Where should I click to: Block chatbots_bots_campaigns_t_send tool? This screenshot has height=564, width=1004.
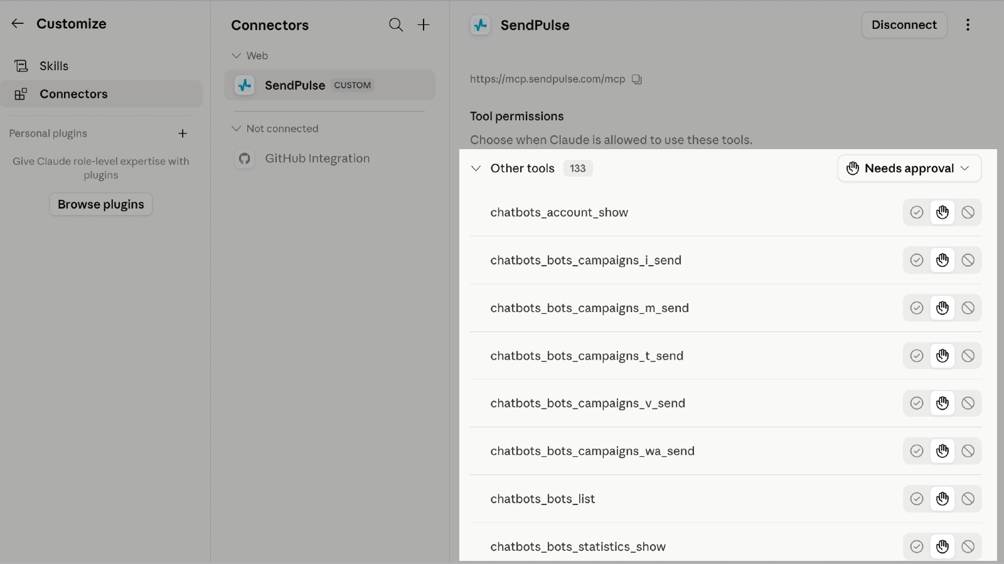(x=968, y=356)
